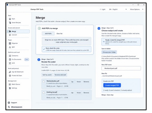Select Protect & Clean menu label
Screen dimensions: 152x113
point(17,76)
